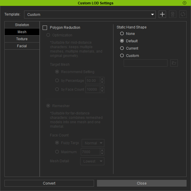Open the Mesh Detail Lowest dropdown
The width and height of the screenshot is (191, 191).
tap(92, 161)
